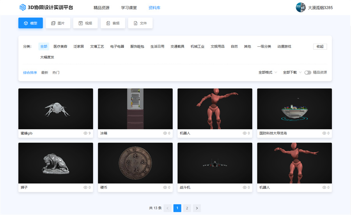Image resolution: width=351 pixels, height=215 pixels.
Task: Click the view-count eye icon on 国防科技大导览岛
Action: pos(324,133)
